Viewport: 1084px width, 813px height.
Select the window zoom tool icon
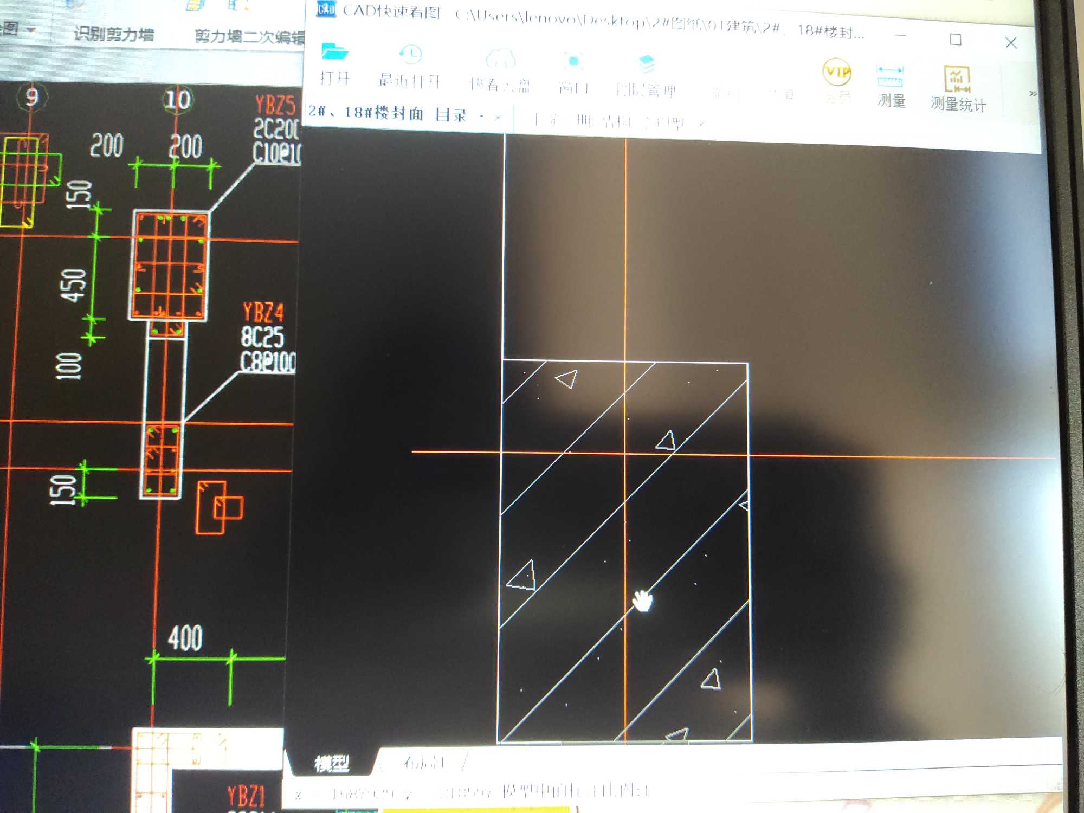point(573,61)
